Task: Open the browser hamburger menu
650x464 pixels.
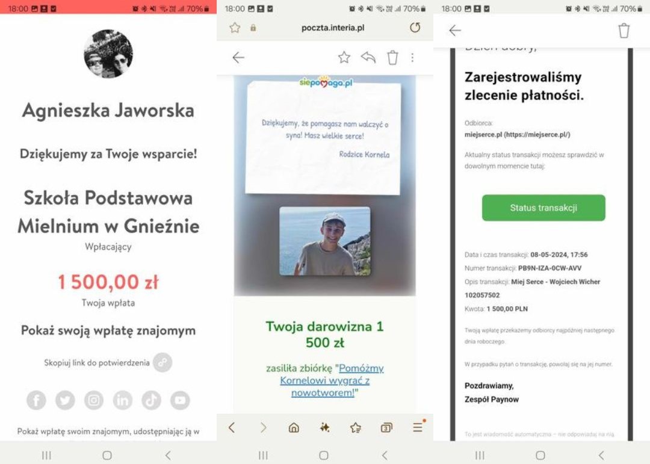Action: (418, 427)
